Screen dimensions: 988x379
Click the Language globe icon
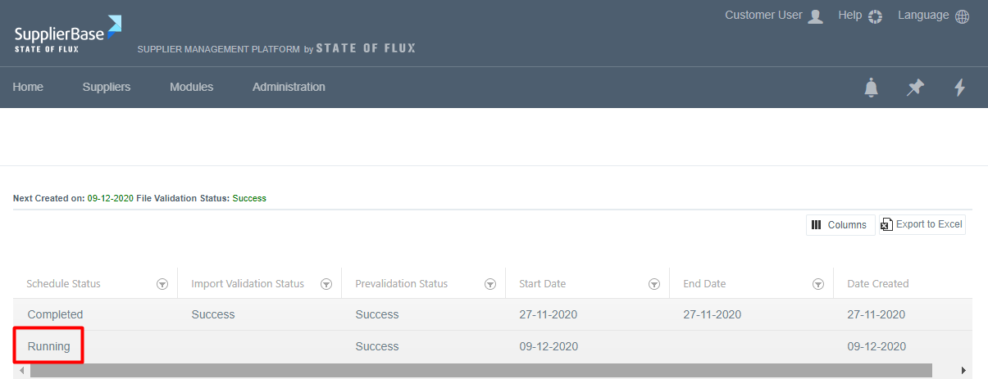point(962,16)
